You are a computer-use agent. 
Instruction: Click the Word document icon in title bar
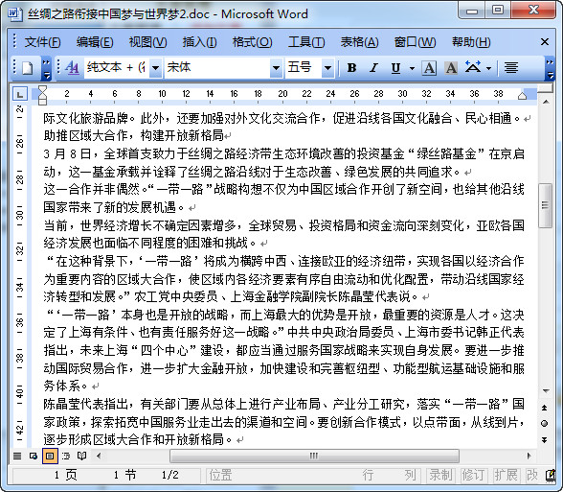click(x=15, y=13)
